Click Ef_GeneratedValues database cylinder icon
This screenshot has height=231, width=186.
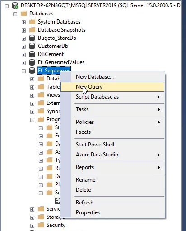pos(32,62)
